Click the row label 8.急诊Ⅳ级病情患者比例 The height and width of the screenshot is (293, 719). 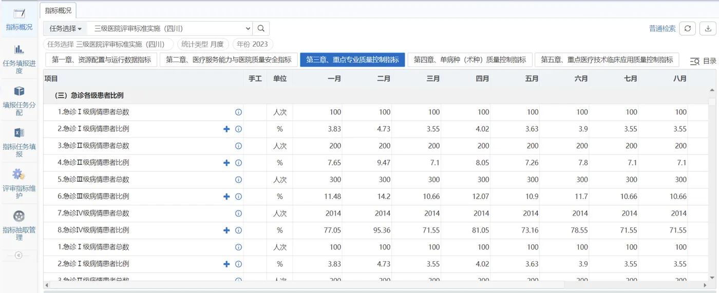93,230
